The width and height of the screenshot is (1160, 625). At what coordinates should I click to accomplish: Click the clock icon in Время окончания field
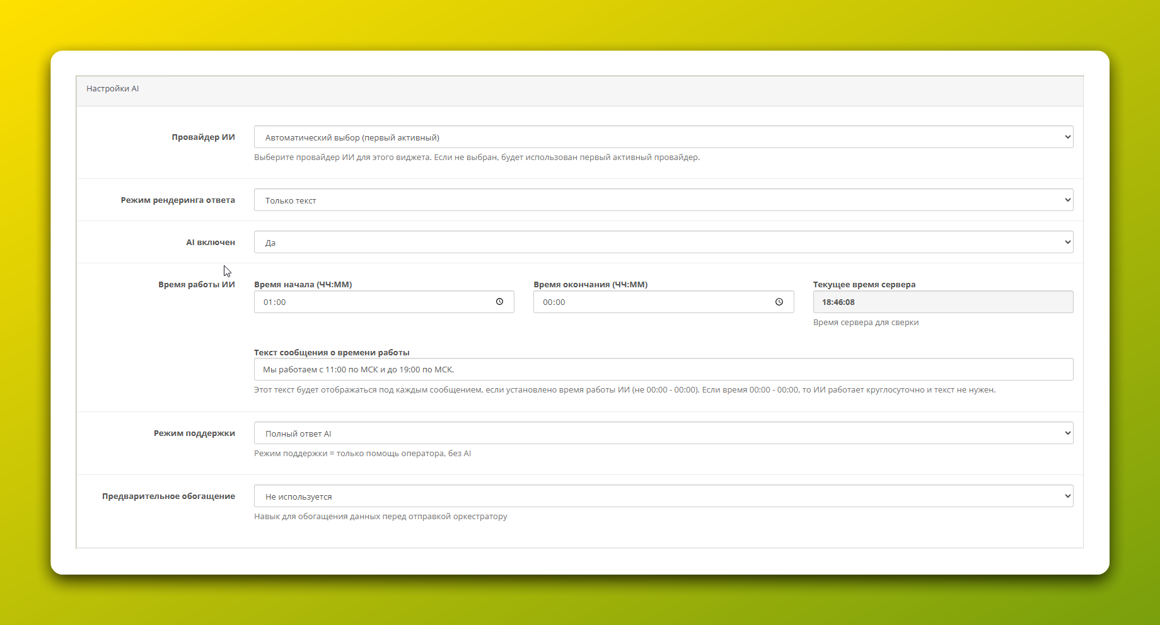point(779,302)
